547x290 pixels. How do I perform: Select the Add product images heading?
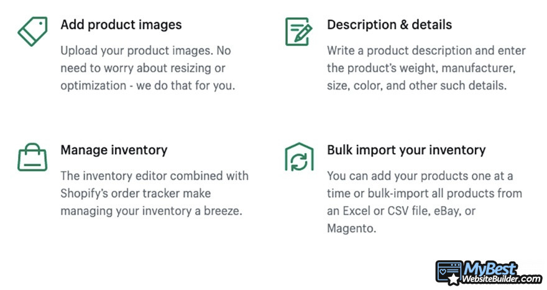121,25
